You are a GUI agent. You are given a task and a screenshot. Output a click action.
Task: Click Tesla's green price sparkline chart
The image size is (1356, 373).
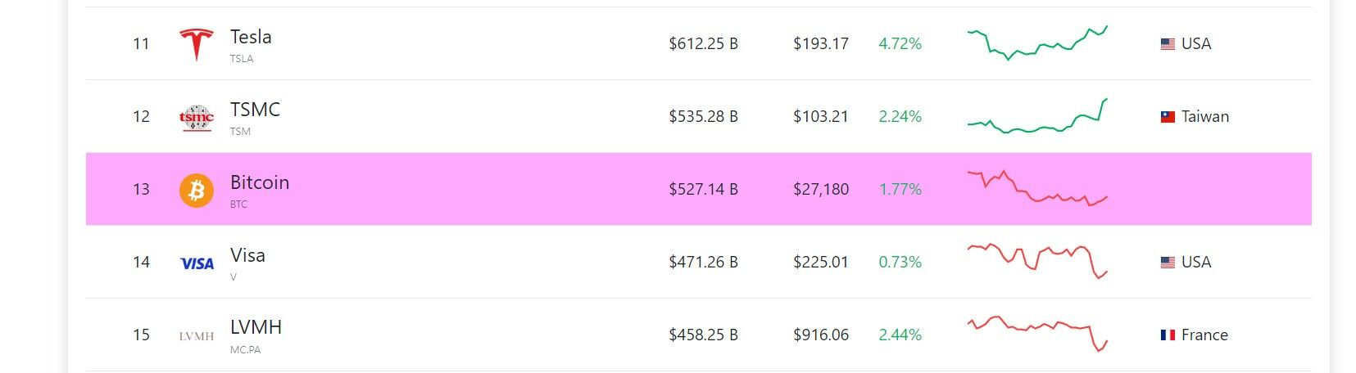[x=1037, y=43]
